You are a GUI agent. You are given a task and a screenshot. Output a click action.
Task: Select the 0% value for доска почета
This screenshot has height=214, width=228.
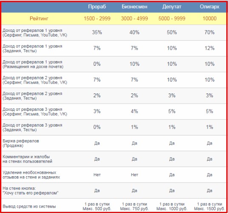click(97, 64)
